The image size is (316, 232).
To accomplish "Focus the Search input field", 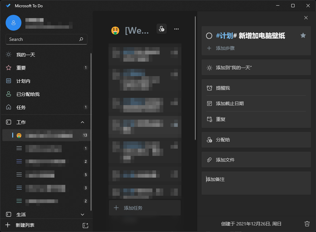I will [47, 39].
